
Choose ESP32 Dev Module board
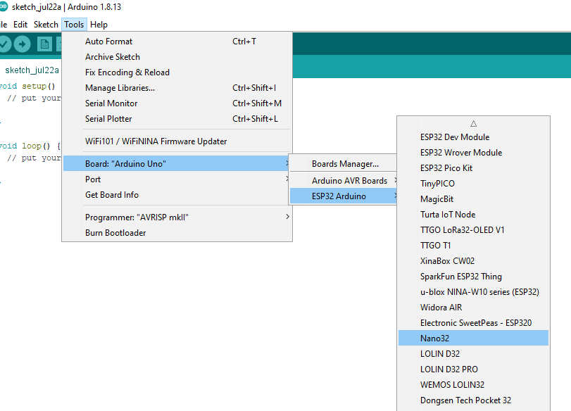455,137
